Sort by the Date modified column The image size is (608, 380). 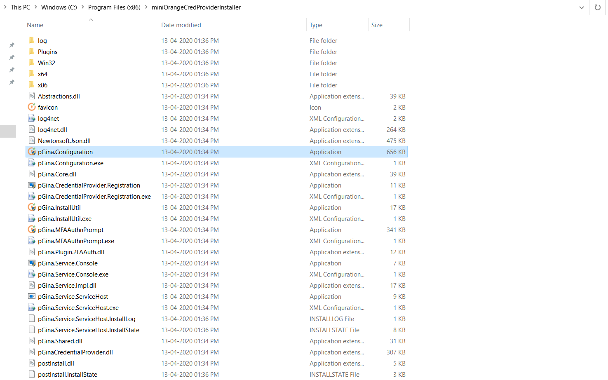181,25
